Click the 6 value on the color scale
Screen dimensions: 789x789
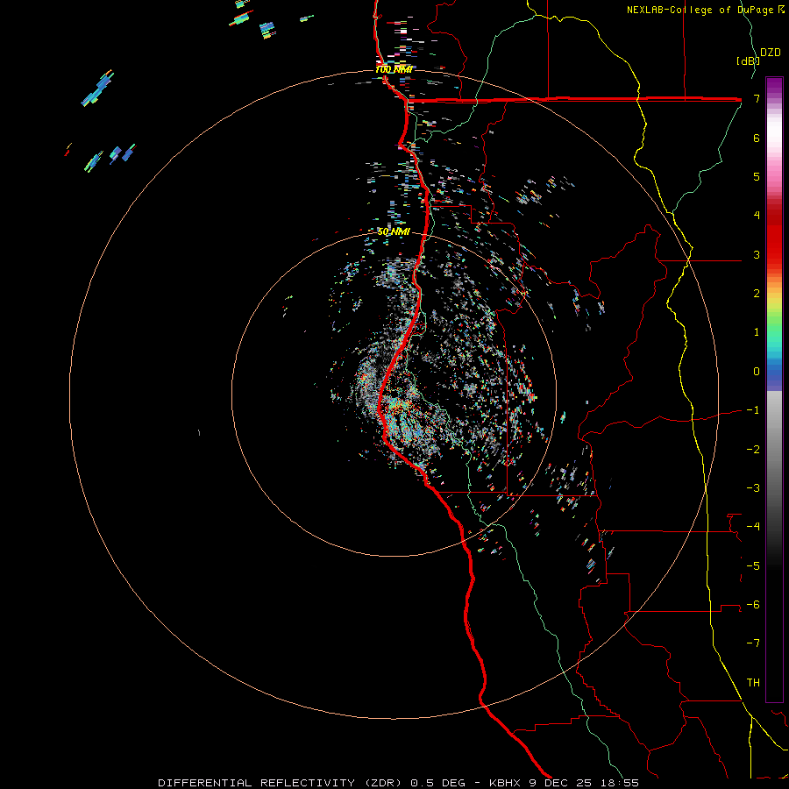click(x=757, y=138)
